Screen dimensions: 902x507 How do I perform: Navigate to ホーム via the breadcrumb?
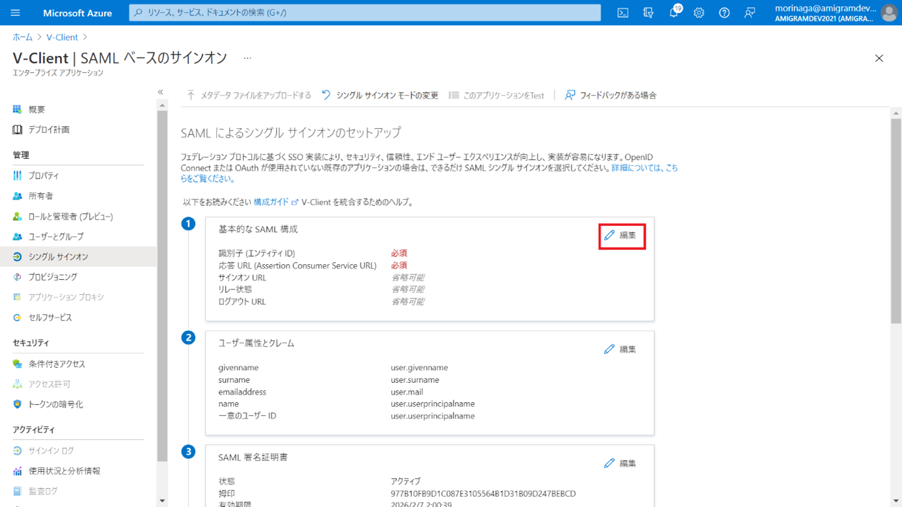coord(22,37)
